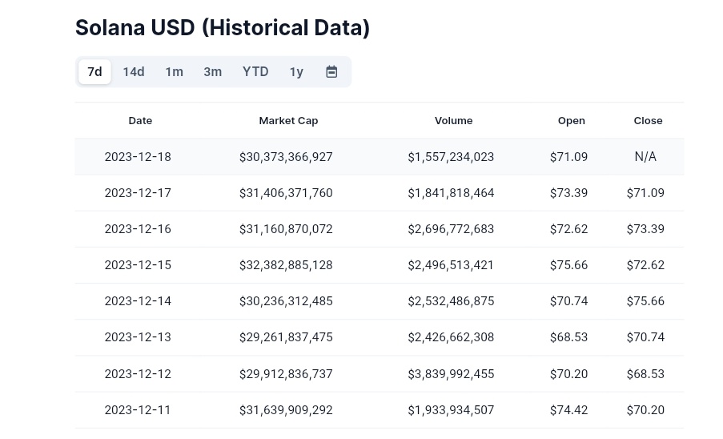Click open price $74.42 for 2023-12-11
The height and width of the screenshot is (439, 723).
click(569, 410)
